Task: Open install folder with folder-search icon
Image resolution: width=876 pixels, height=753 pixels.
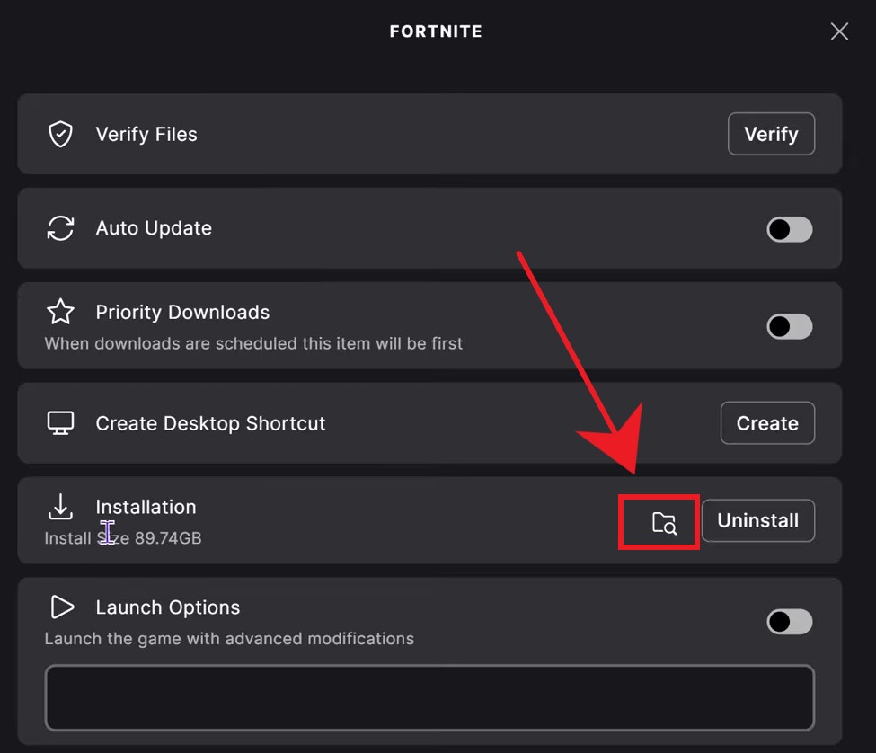Action: [664, 522]
